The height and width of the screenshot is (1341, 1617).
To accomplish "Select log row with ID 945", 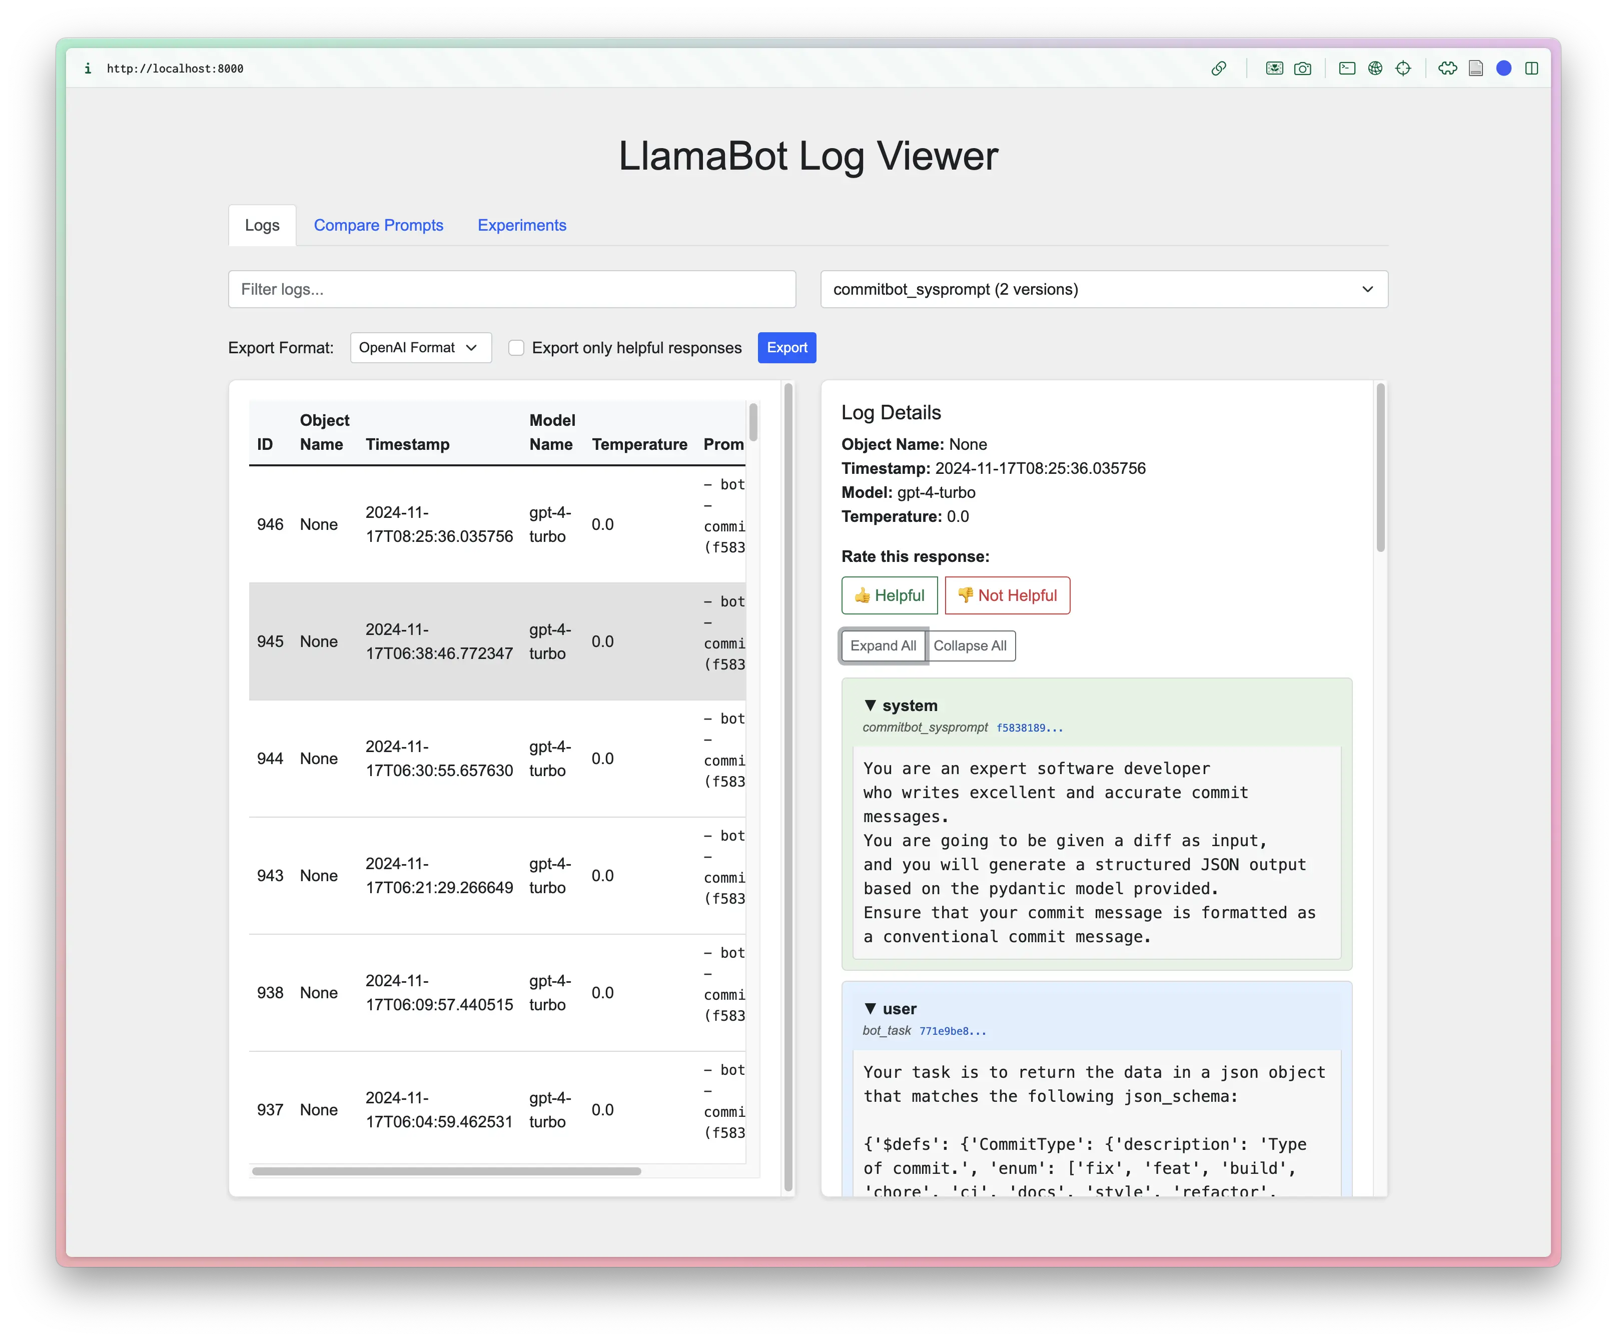I will [x=497, y=641].
